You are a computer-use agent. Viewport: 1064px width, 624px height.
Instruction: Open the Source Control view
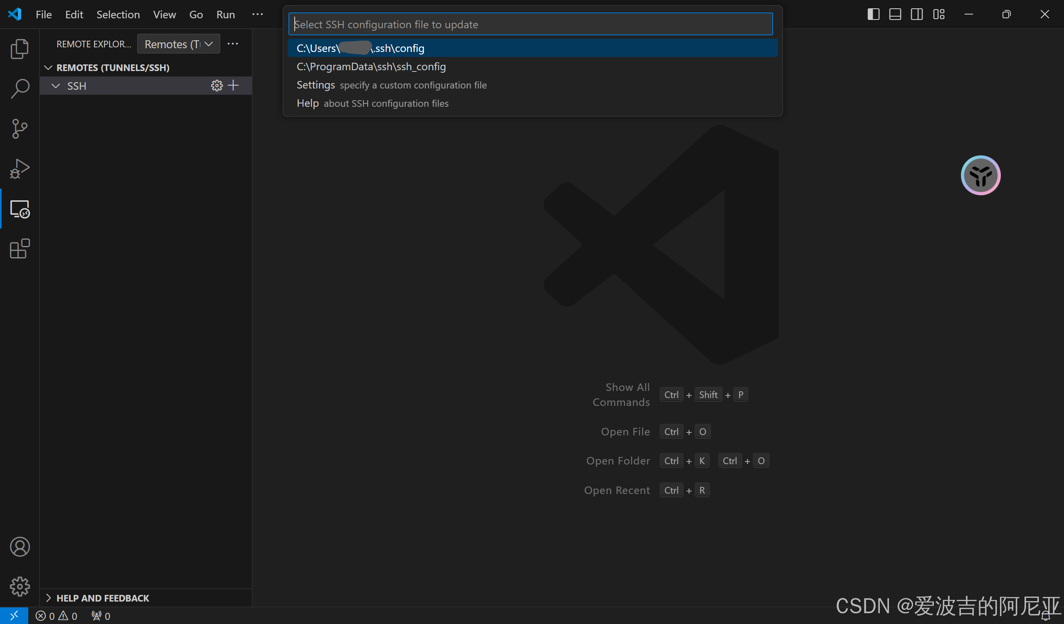point(20,128)
